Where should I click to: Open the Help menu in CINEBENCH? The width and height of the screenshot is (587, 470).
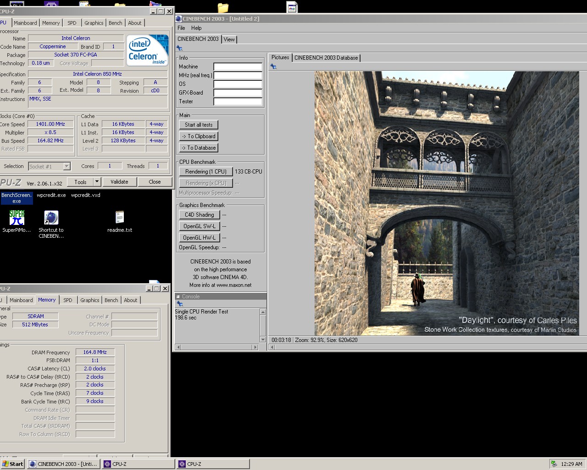point(196,28)
